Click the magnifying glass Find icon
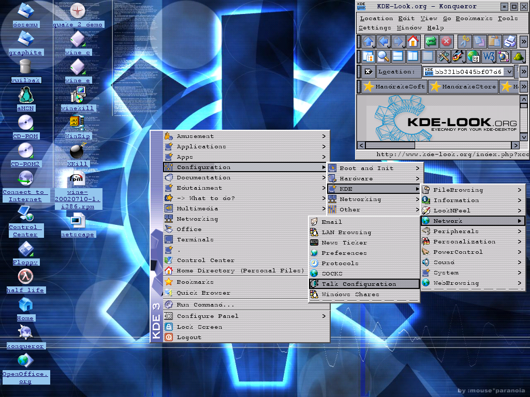Image resolution: width=530 pixels, height=397 pixels. tap(384, 56)
